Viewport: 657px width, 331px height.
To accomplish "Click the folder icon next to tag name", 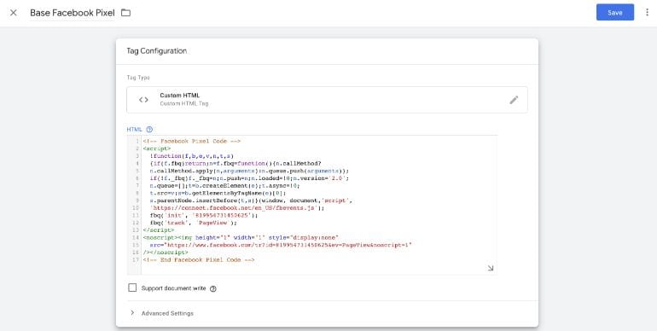I will 125,13.
